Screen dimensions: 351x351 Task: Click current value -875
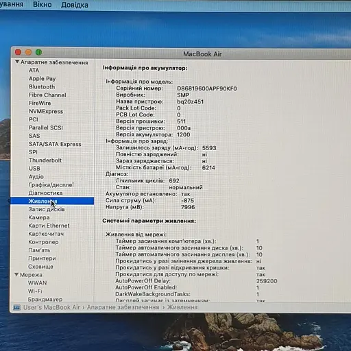(187, 201)
